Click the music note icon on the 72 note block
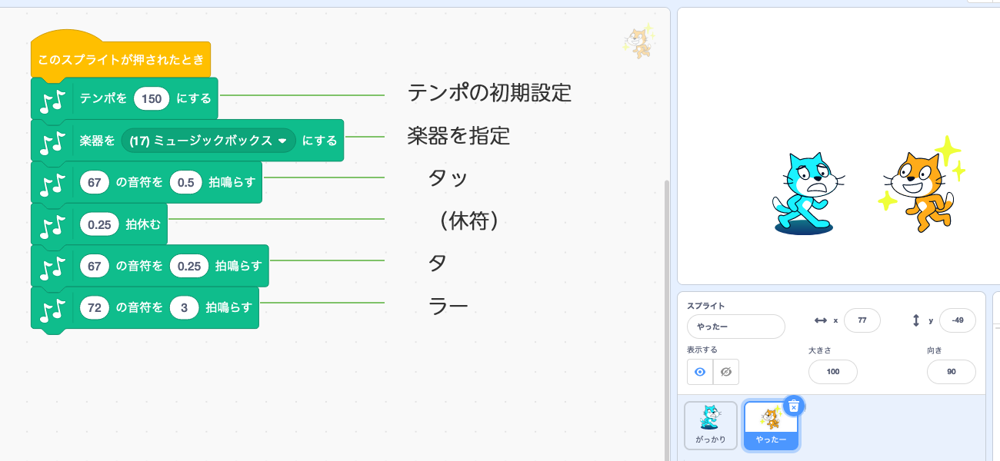The height and width of the screenshot is (461, 1000). tap(52, 310)
